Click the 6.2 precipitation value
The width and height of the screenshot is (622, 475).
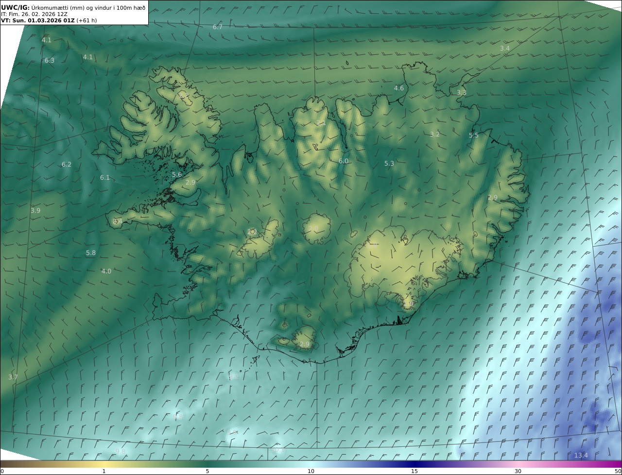coord(67,165)
